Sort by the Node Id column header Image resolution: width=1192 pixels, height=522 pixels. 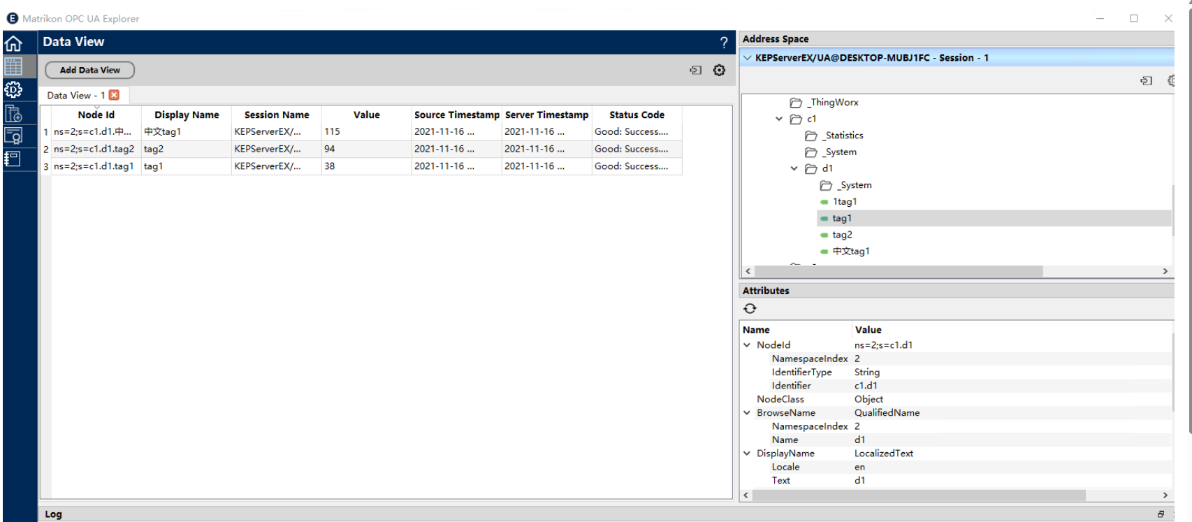pyautogui.click(x=96, y=115)
